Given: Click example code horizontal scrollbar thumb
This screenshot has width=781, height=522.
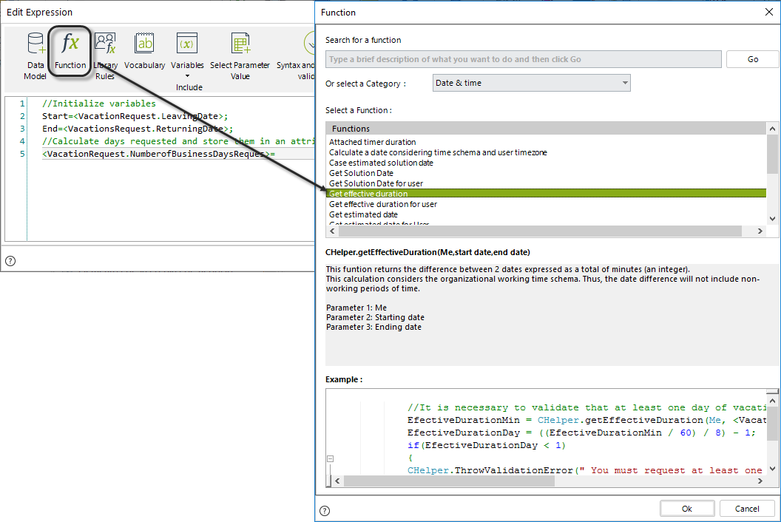Looking at the screenshot, I should (x=449, y=481).
